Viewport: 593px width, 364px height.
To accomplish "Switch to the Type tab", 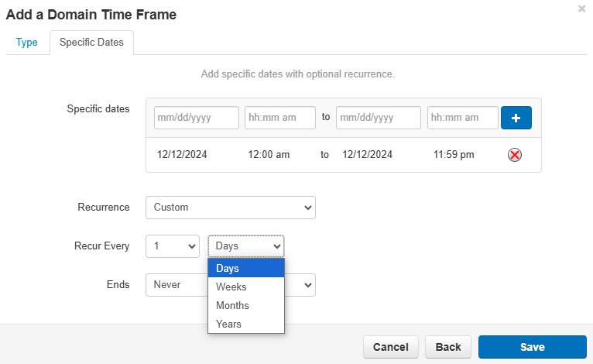I will click(x=26, y=42).
